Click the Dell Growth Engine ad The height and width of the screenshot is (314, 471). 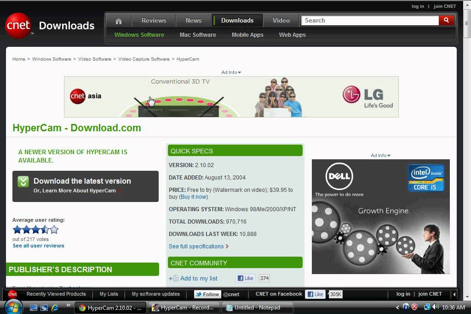coord(380,217)
